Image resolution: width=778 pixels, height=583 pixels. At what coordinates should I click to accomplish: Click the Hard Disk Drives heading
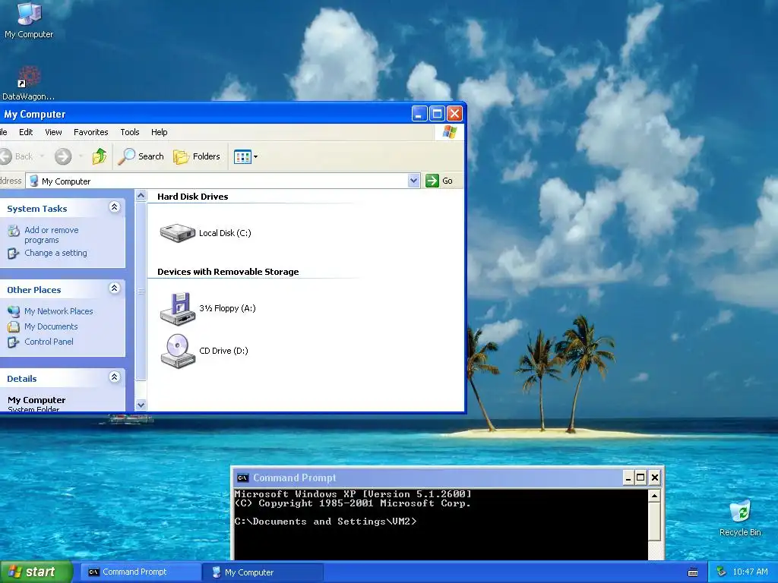[192, 197]
